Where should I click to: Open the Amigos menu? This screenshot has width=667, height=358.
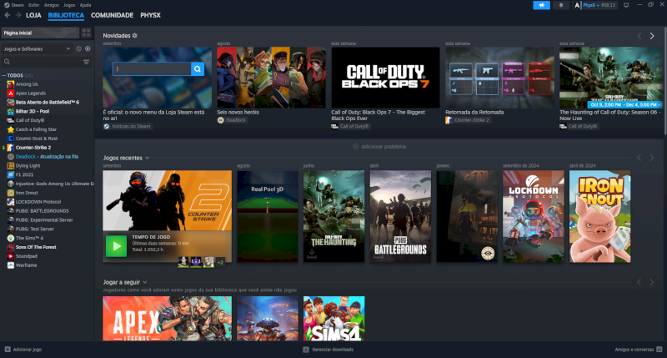pyautogui.click(x=52, y=5)
